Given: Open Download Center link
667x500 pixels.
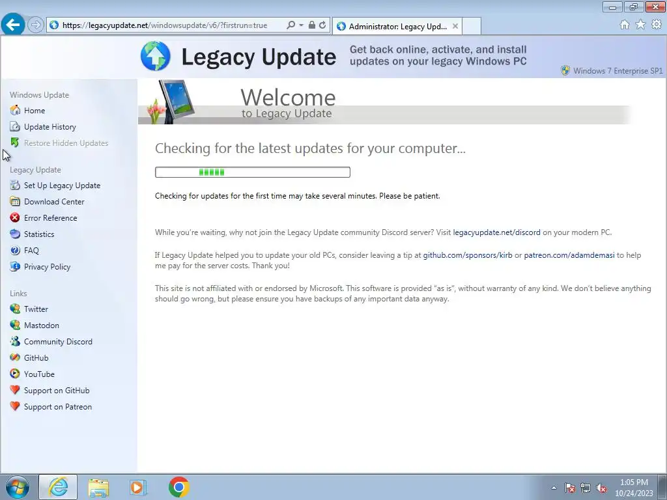Looking at the screenshot, I should click(54, 202).
